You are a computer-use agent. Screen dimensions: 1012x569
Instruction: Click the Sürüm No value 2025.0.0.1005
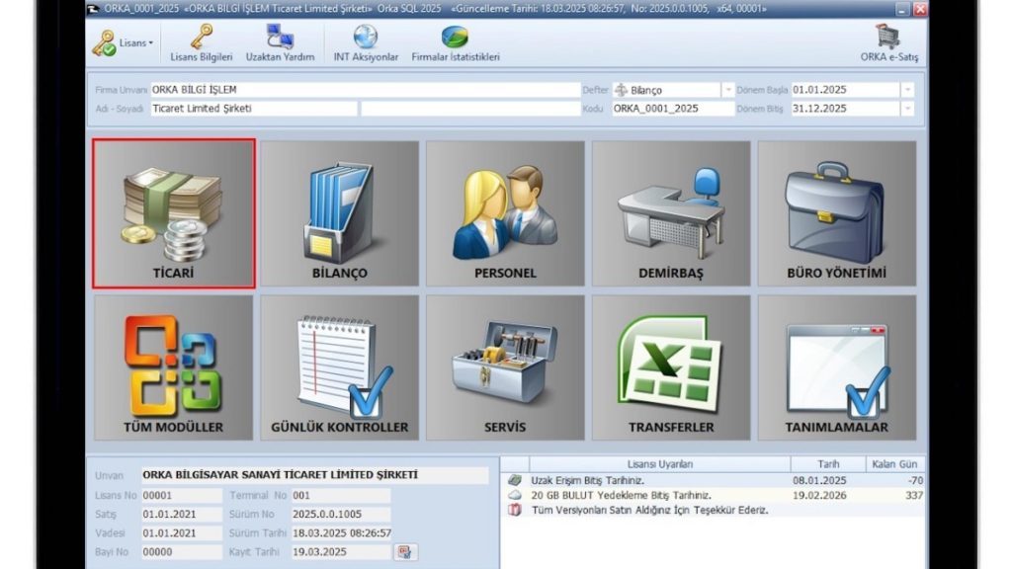pyautogui.click(x=341, y=514)
